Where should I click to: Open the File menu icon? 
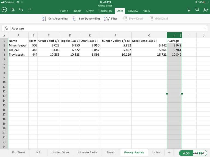[13, 10]
